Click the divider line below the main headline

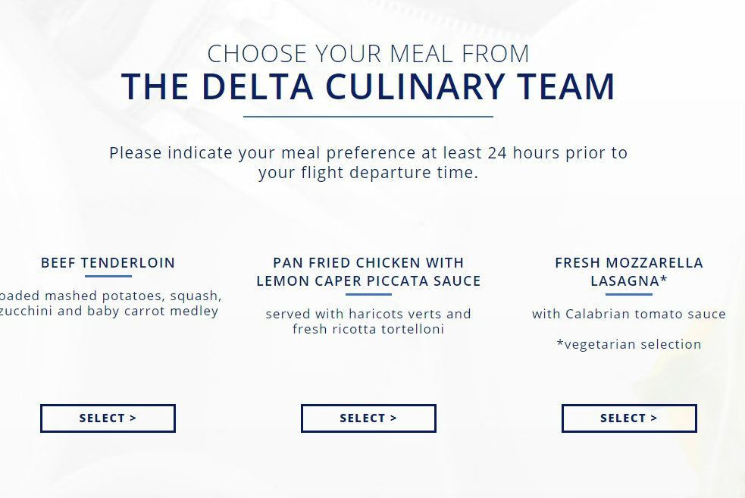(x=368, y=117)
